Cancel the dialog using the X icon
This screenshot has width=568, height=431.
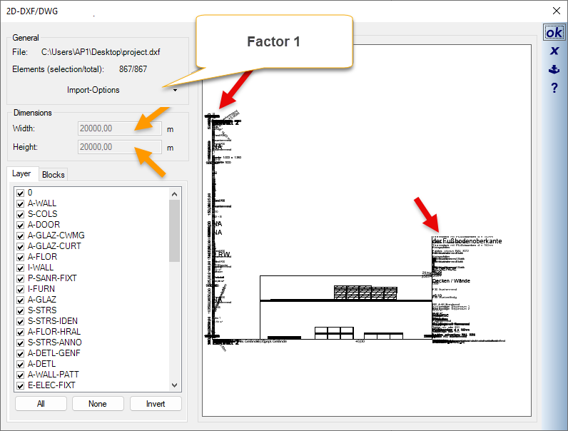pos(554,51)
